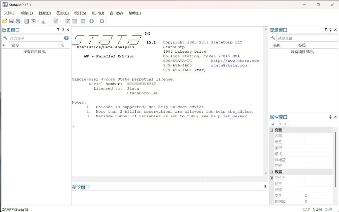Click the 命令 column header

(35, 45)
